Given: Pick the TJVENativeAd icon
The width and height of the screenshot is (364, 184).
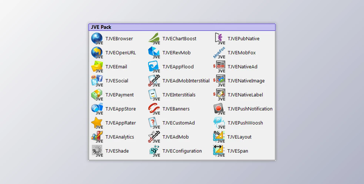Looking at the screenshot, I should tap(219, 67).
